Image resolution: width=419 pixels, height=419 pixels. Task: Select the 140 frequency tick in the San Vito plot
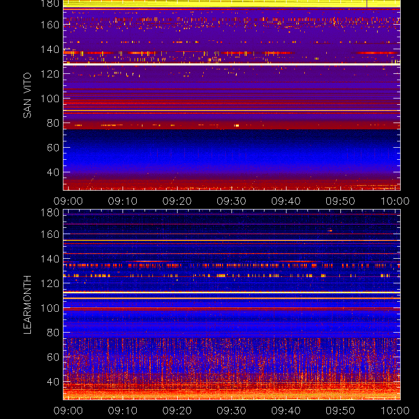(50, 49)
